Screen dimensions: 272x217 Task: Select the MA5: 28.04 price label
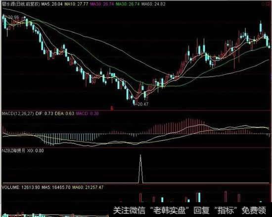pyautogui.click(x=52, y=4)
